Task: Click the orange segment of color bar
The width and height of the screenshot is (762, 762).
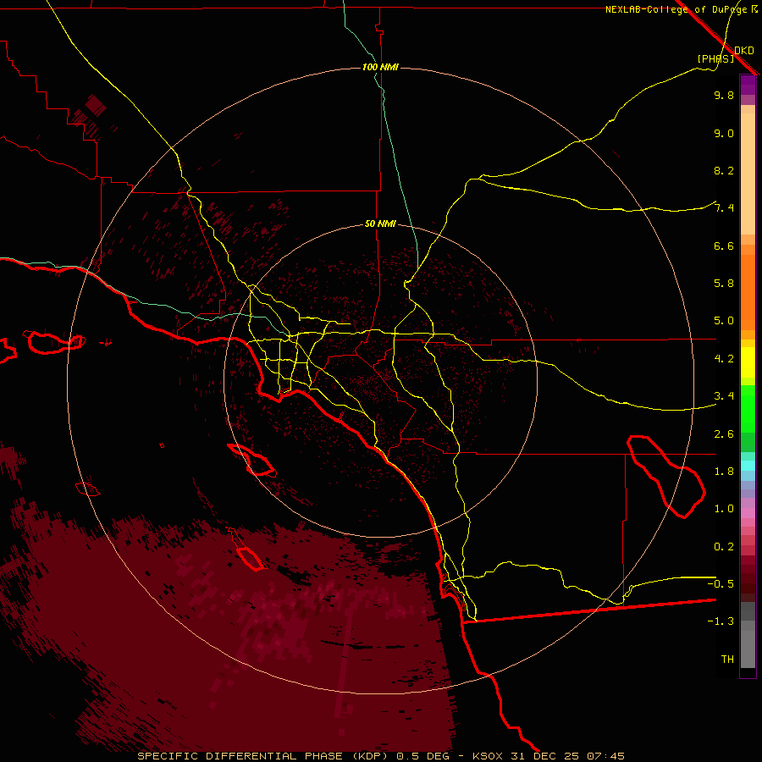Action: pos(748,293)
